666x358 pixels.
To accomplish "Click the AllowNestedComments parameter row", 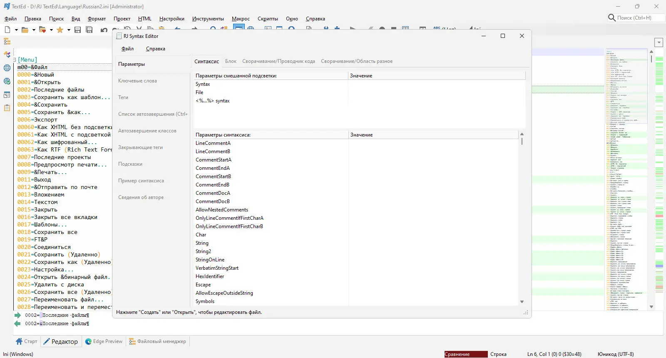I will coord(356,210).
